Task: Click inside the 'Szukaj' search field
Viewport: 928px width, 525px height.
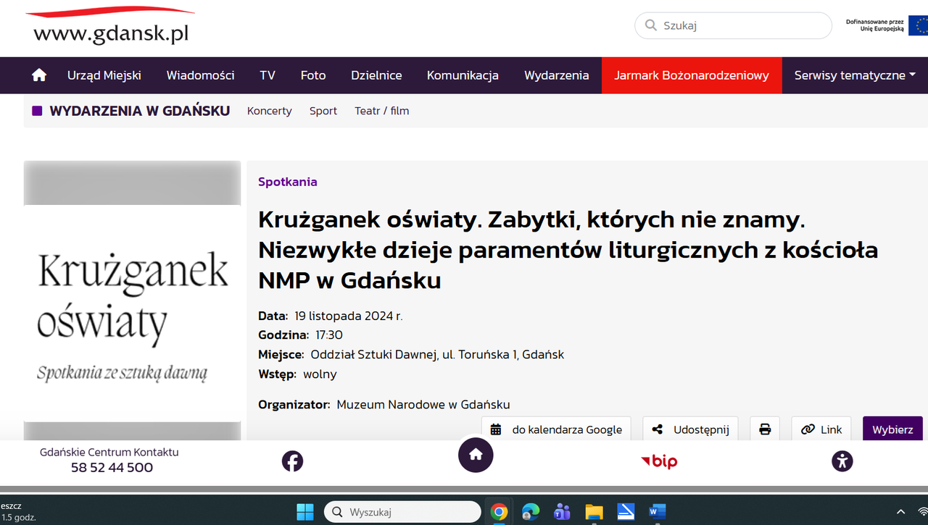Action: coord(732,25)
